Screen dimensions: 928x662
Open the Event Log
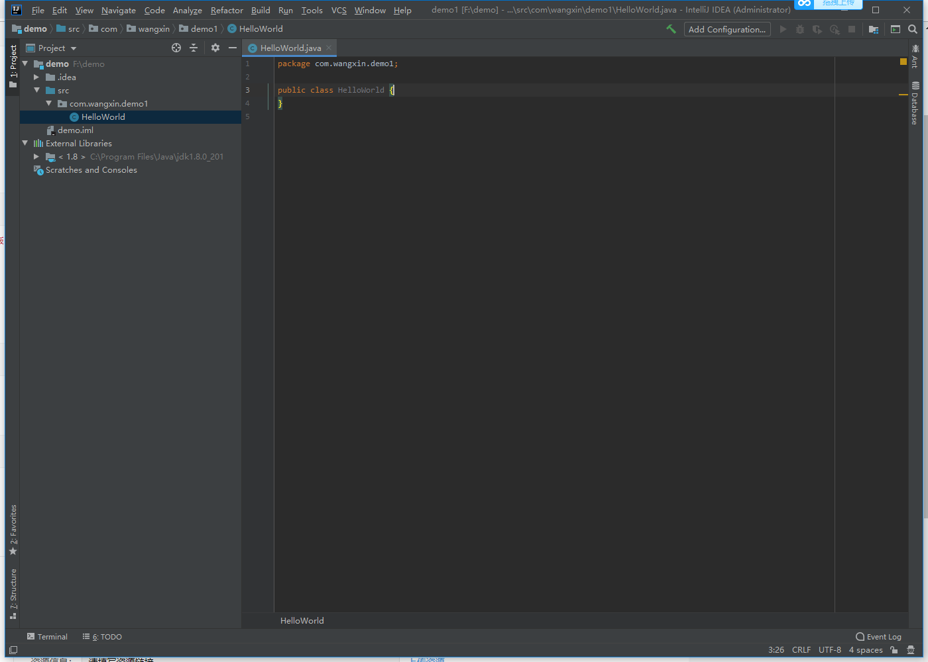tap(878, 637)
